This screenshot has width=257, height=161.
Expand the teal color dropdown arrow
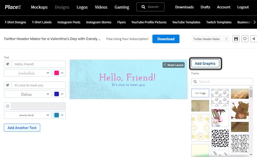pyautogui.click(x=62, y=115)
